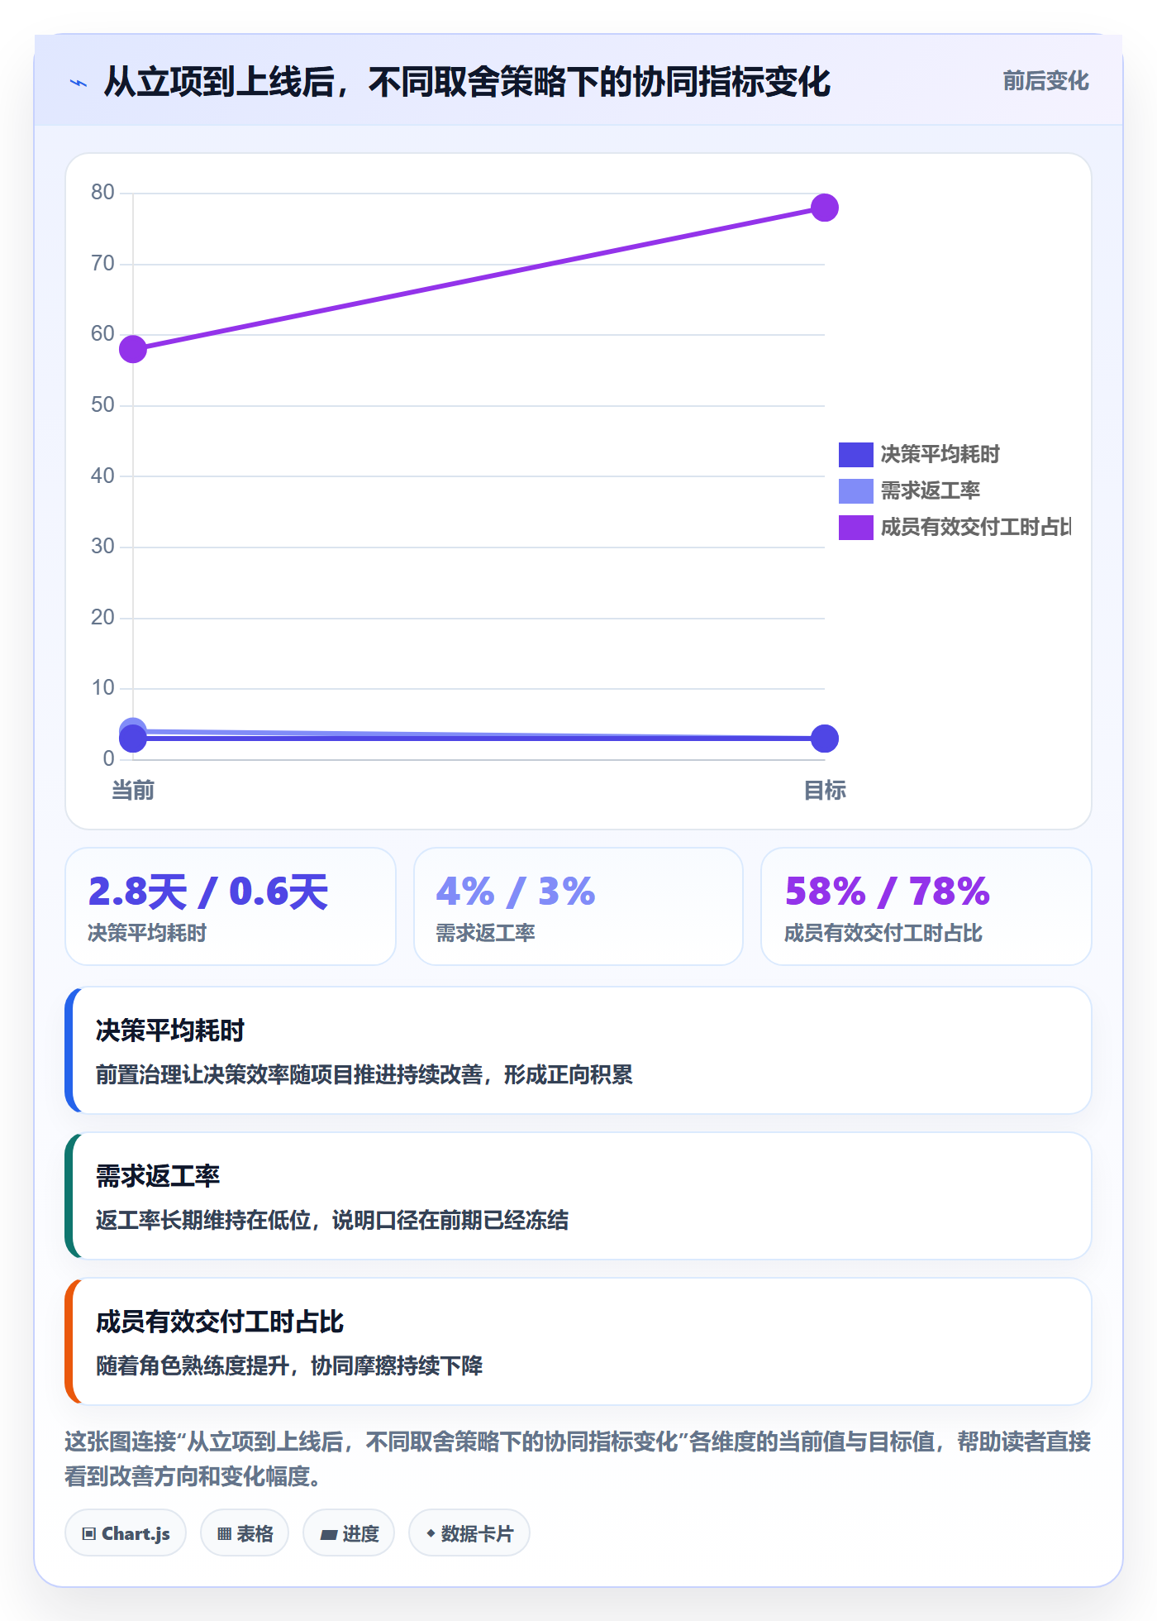The height and width of the screenshot is (1621, 1157).
Task: Click the lightning icon beside the title
Action: [x=79, y=83]
